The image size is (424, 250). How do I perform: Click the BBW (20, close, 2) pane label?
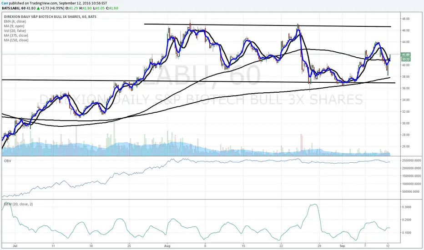18,204
